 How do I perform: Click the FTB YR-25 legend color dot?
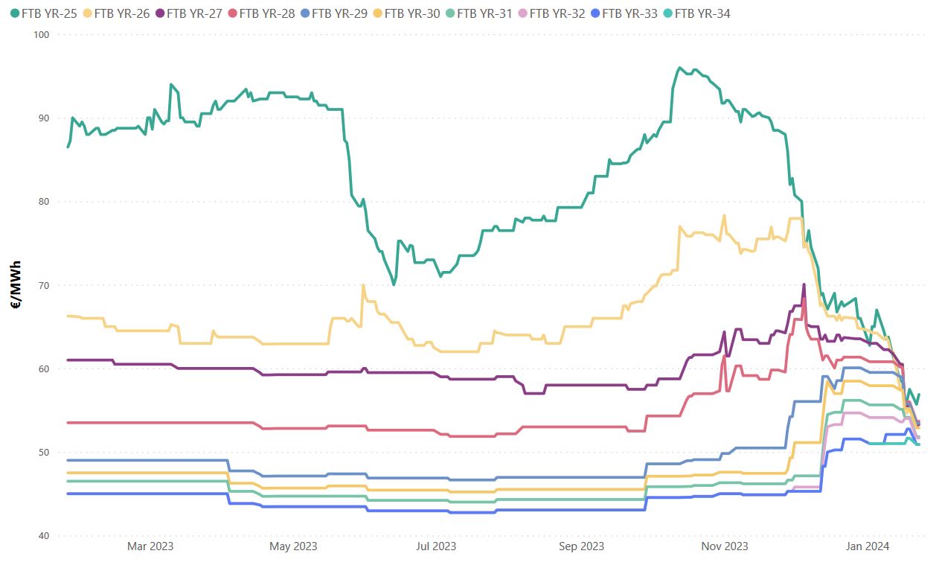(x=15, y=14)
